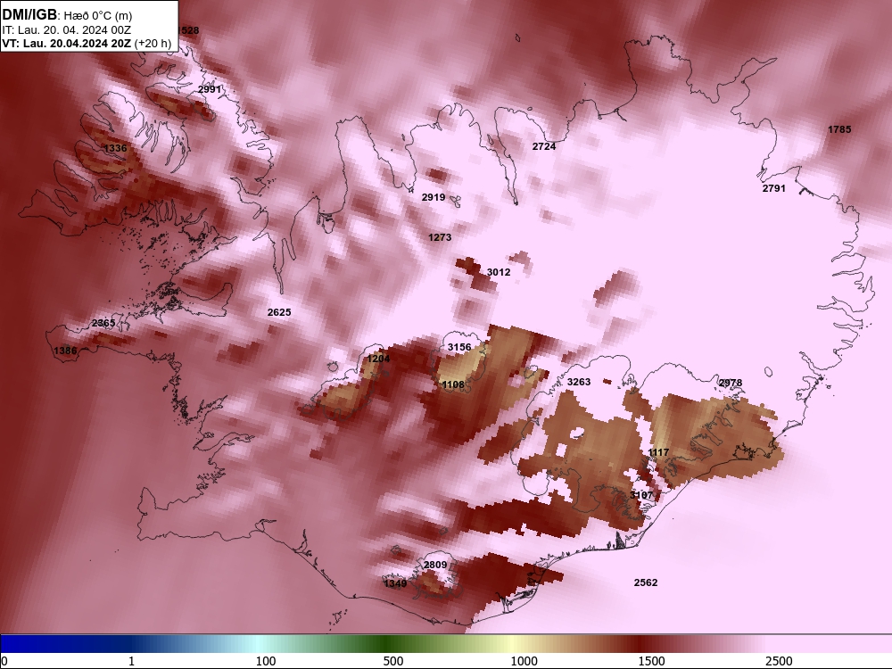The width and height of the screenshot is (892, 669).
Task: Click the DMI/IGB title text
Action: click(29, 14)
